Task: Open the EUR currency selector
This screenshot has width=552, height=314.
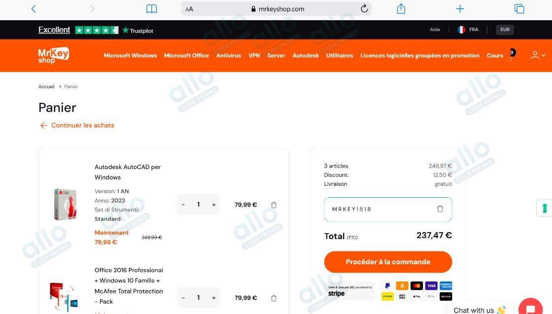Action: tap(504, 30)
